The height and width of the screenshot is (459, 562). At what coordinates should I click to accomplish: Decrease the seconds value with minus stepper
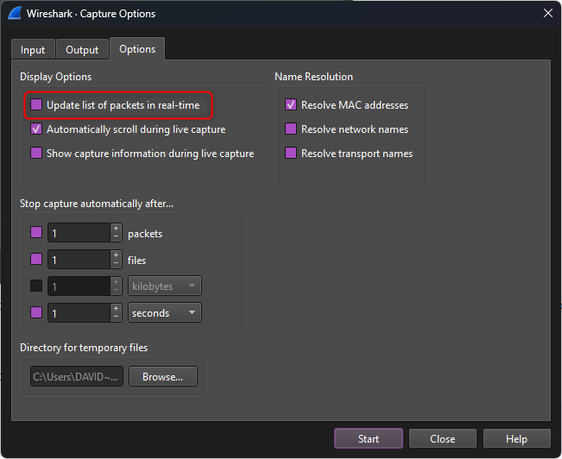click(116, 317)
